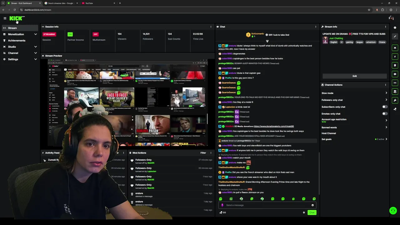Select Stream - Kick Dashboard browser tab
This screenshot has width=400, height=225.
(x=24, y=3)
